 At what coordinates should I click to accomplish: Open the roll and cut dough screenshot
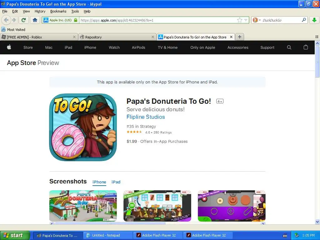(x=232, y=206)
